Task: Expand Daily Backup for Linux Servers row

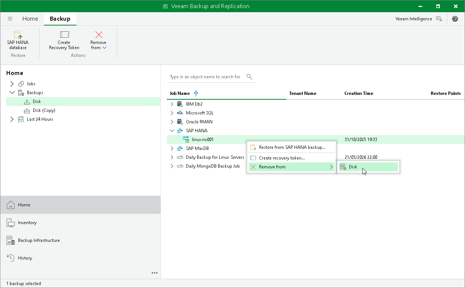Action: pyautogui.click(x=172, y=157)
